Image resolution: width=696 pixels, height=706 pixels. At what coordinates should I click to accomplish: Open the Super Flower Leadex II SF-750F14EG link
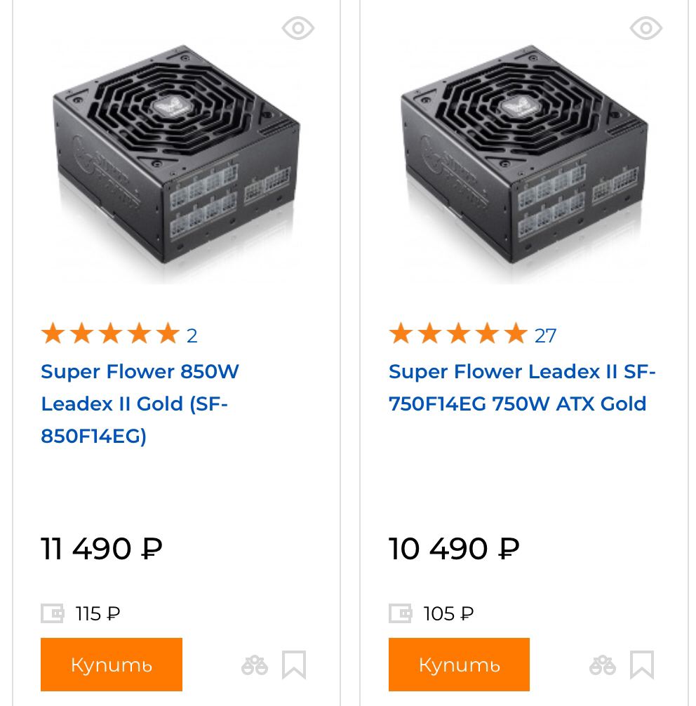521,387
